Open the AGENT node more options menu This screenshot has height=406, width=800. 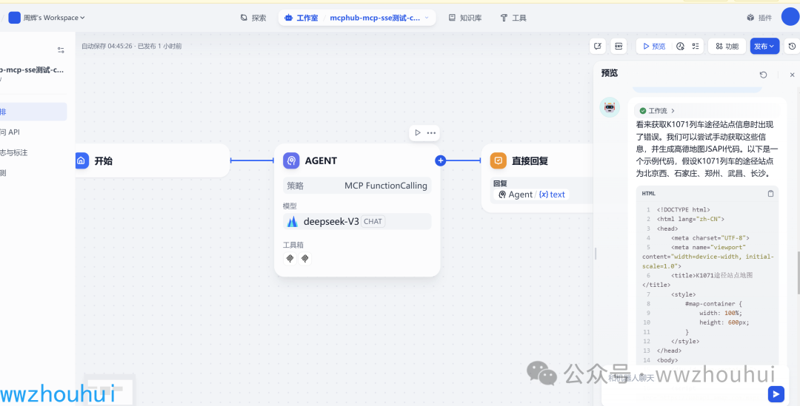(432, 133)
